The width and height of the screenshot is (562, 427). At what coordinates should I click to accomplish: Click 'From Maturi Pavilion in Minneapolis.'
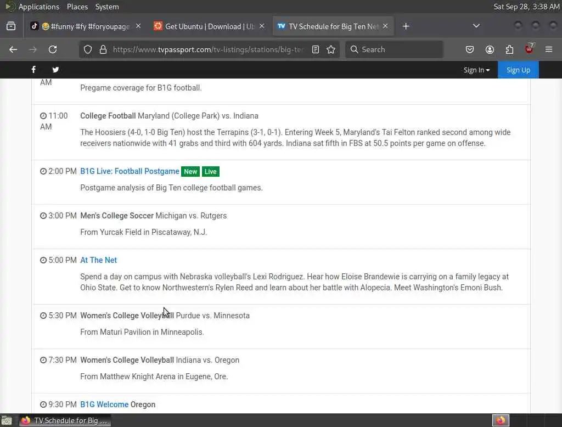click(142, 332)
